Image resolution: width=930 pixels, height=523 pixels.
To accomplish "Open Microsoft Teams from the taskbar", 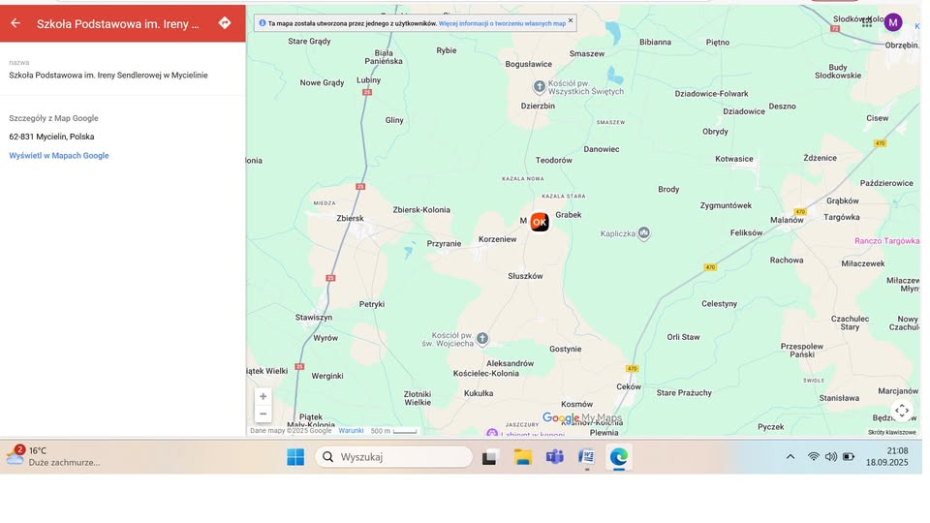I will point(554,457).
